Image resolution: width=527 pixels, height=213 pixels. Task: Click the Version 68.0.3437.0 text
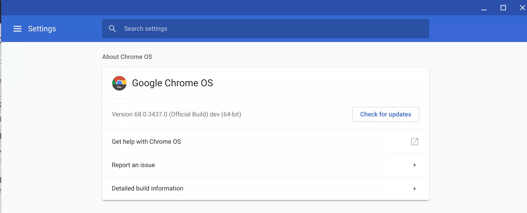176,114
